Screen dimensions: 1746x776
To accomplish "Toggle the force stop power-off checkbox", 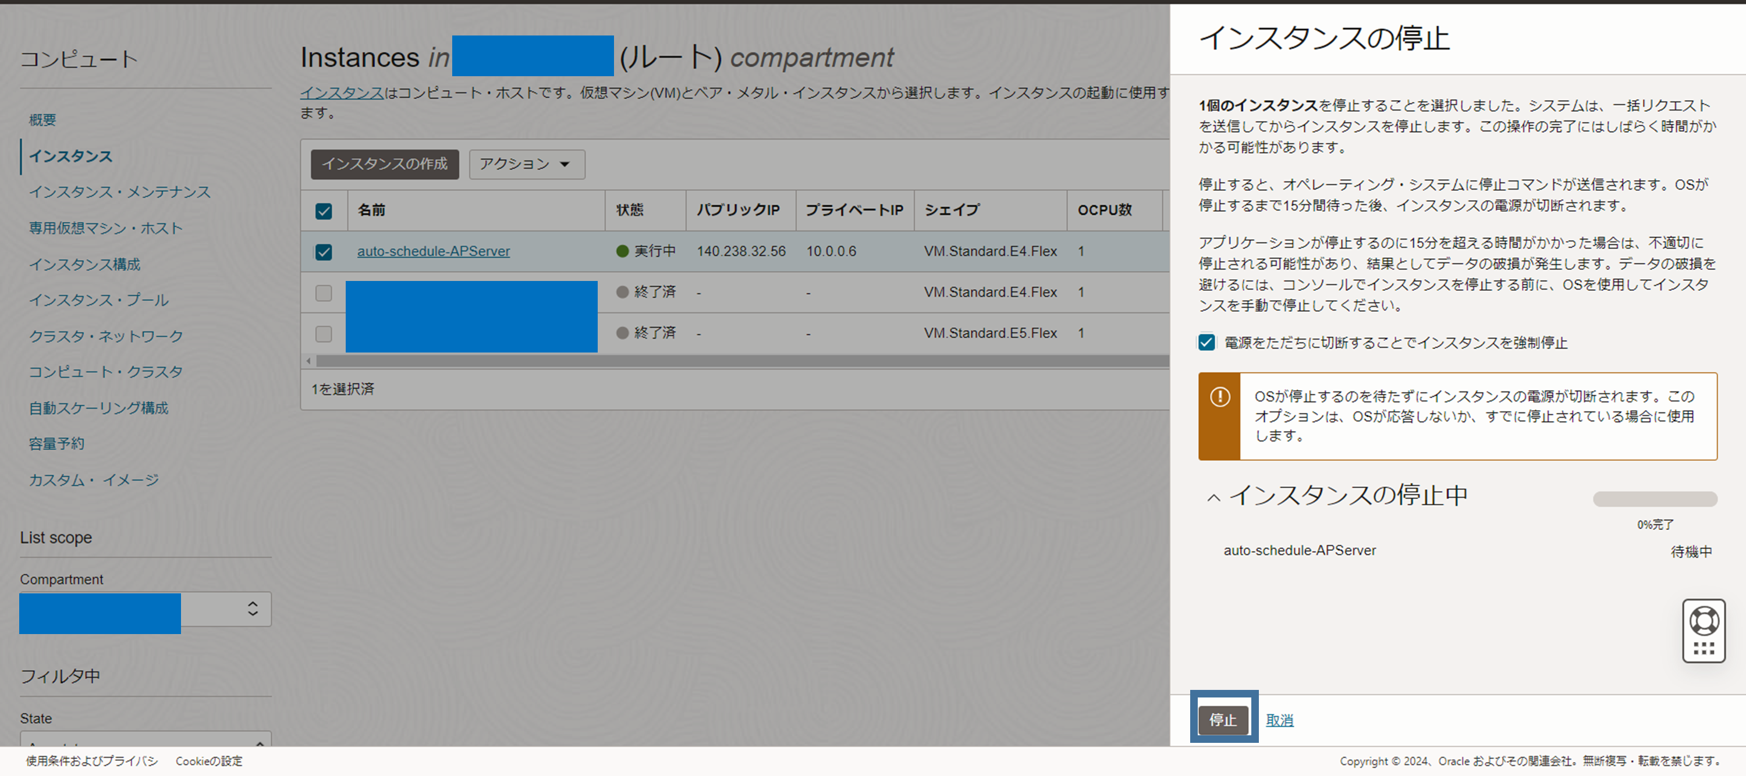I will point(1206,342).
